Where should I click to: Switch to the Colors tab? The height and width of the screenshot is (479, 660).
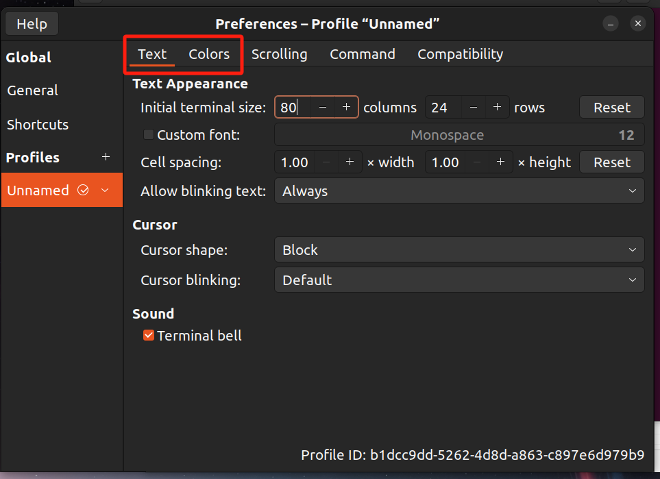point(209,54)
